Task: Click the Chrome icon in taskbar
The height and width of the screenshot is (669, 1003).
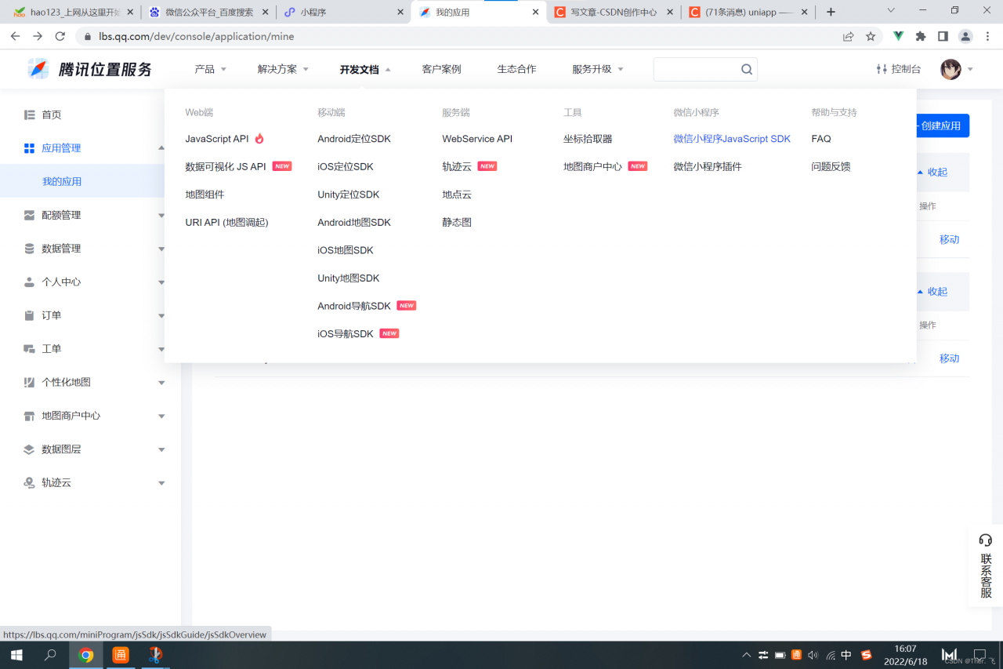Action: click(86, 655)
